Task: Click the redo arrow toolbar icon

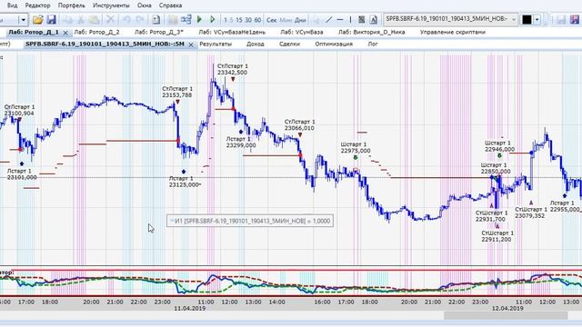Action: (140, 20)
